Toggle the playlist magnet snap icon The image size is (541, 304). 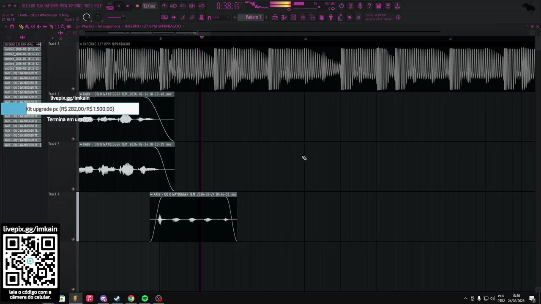click(x=12, y=27)
